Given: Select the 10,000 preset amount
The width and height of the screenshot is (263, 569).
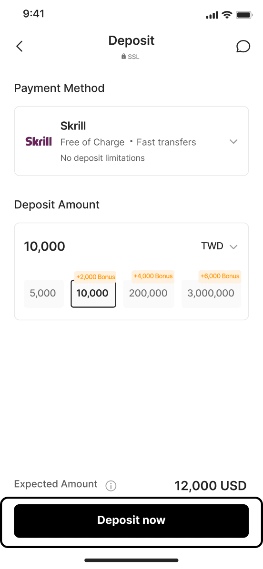Looking at the screenshot, I should coord(93,293).
